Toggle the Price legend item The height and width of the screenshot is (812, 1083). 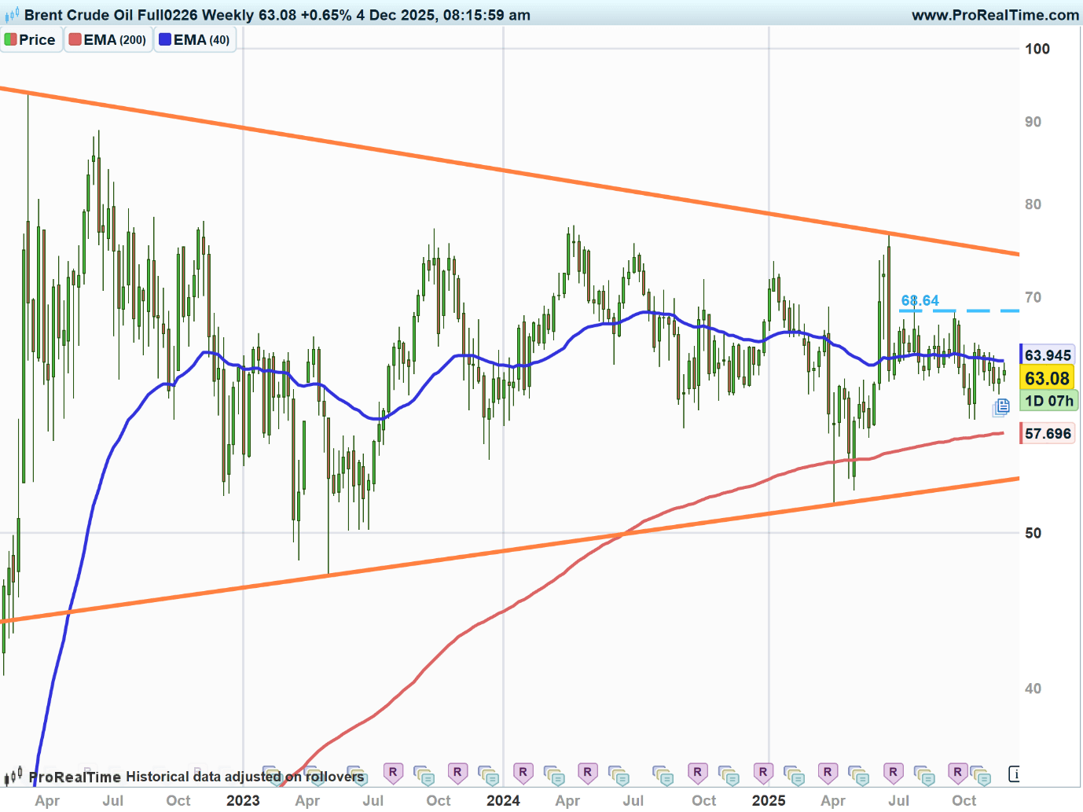pyautogui.click(x=31, y=39)
